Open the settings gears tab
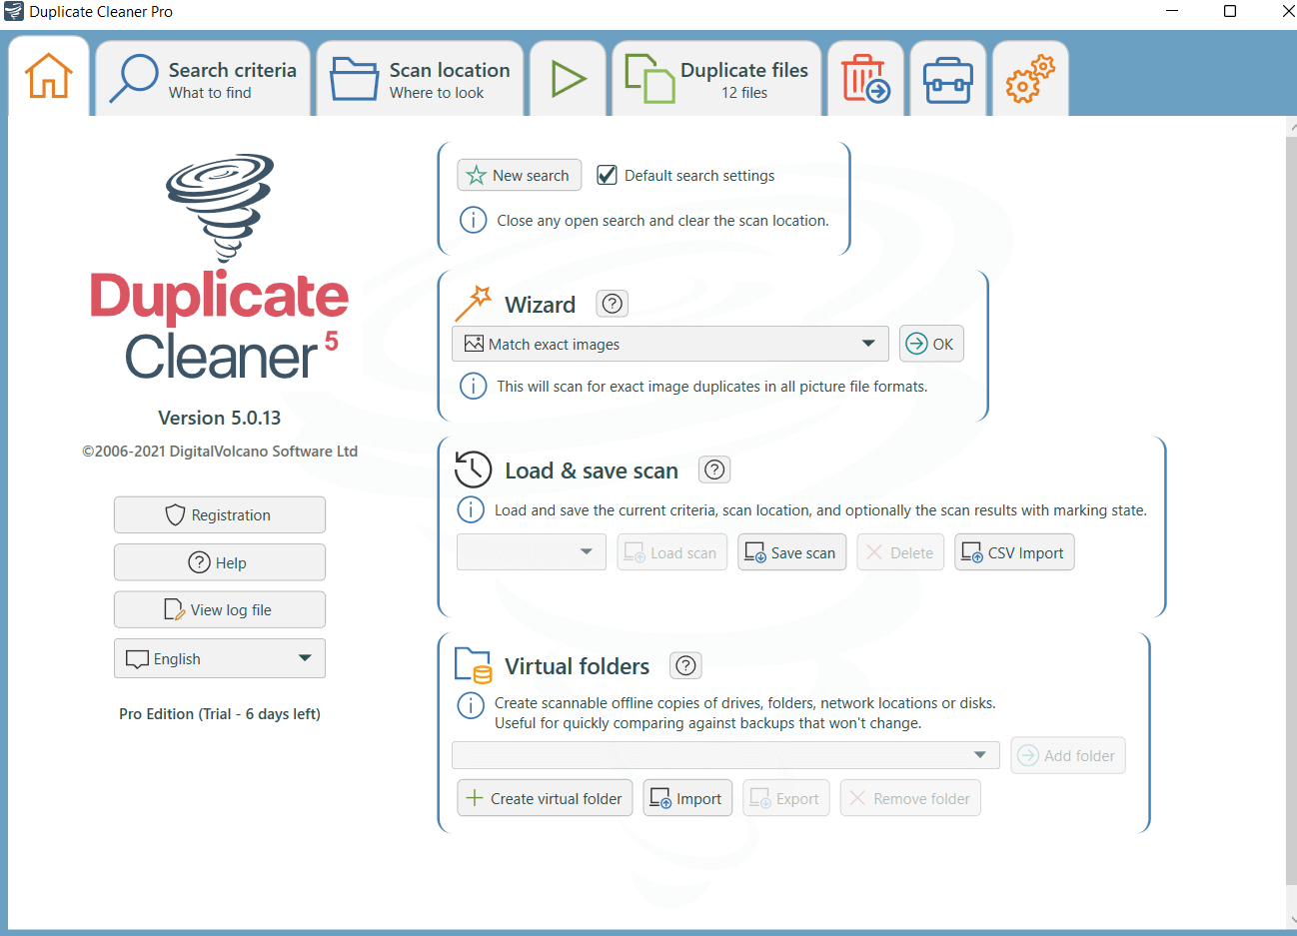1297x936 pixels. (x=1030, y=79)
